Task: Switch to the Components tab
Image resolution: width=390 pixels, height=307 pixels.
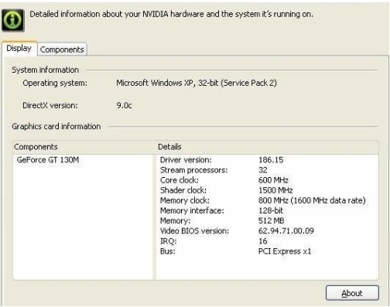Action: (x=62, y=49)
